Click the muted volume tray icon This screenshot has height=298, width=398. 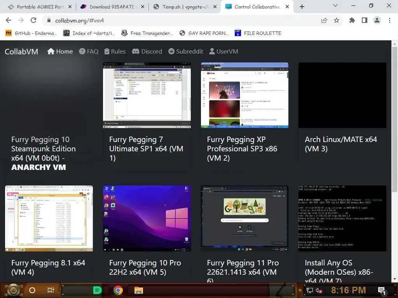(319, 290)
